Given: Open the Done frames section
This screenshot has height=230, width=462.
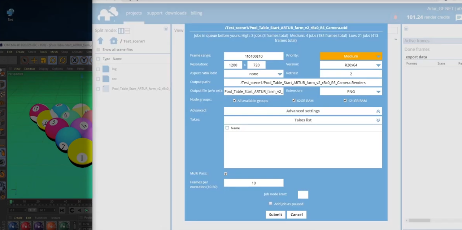Looking at the screenshot, I should [417, 49].
